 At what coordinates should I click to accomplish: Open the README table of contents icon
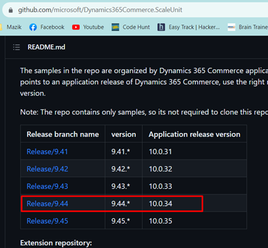pyautogui.click(x=17, y=47)
